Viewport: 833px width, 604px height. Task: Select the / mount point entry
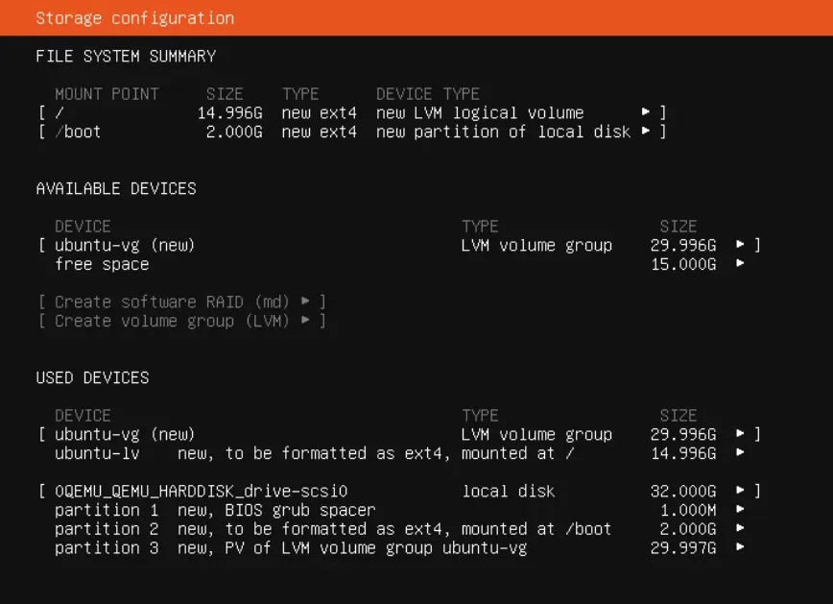[x=351, y=112]
